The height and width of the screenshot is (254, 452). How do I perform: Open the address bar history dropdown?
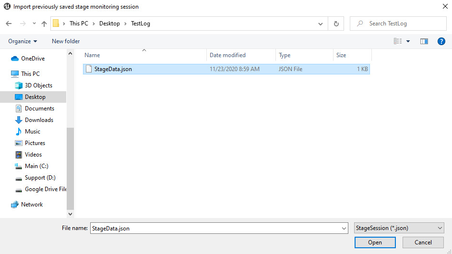click(320, 24)
